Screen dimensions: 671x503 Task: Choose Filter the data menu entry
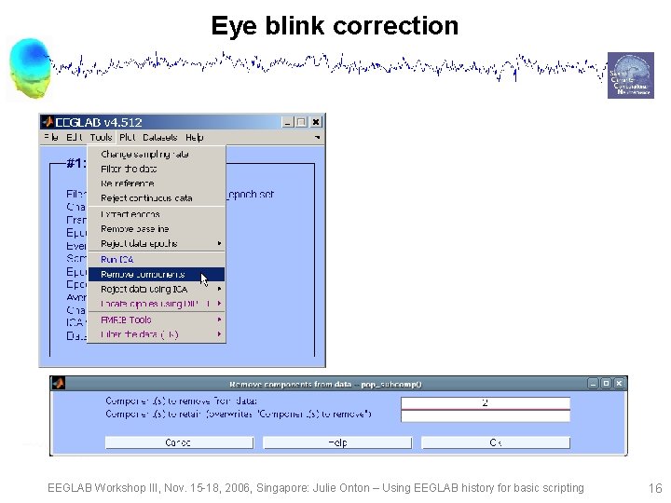[157, 169]
